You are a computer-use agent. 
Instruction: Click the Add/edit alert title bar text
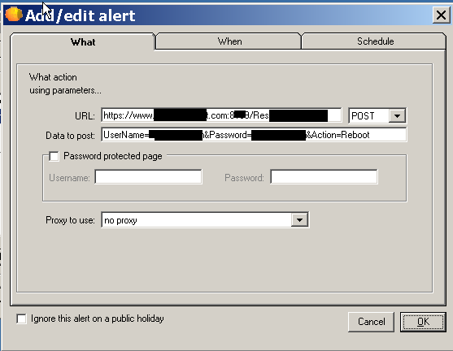pyautogui.click(x=80, y=15)
